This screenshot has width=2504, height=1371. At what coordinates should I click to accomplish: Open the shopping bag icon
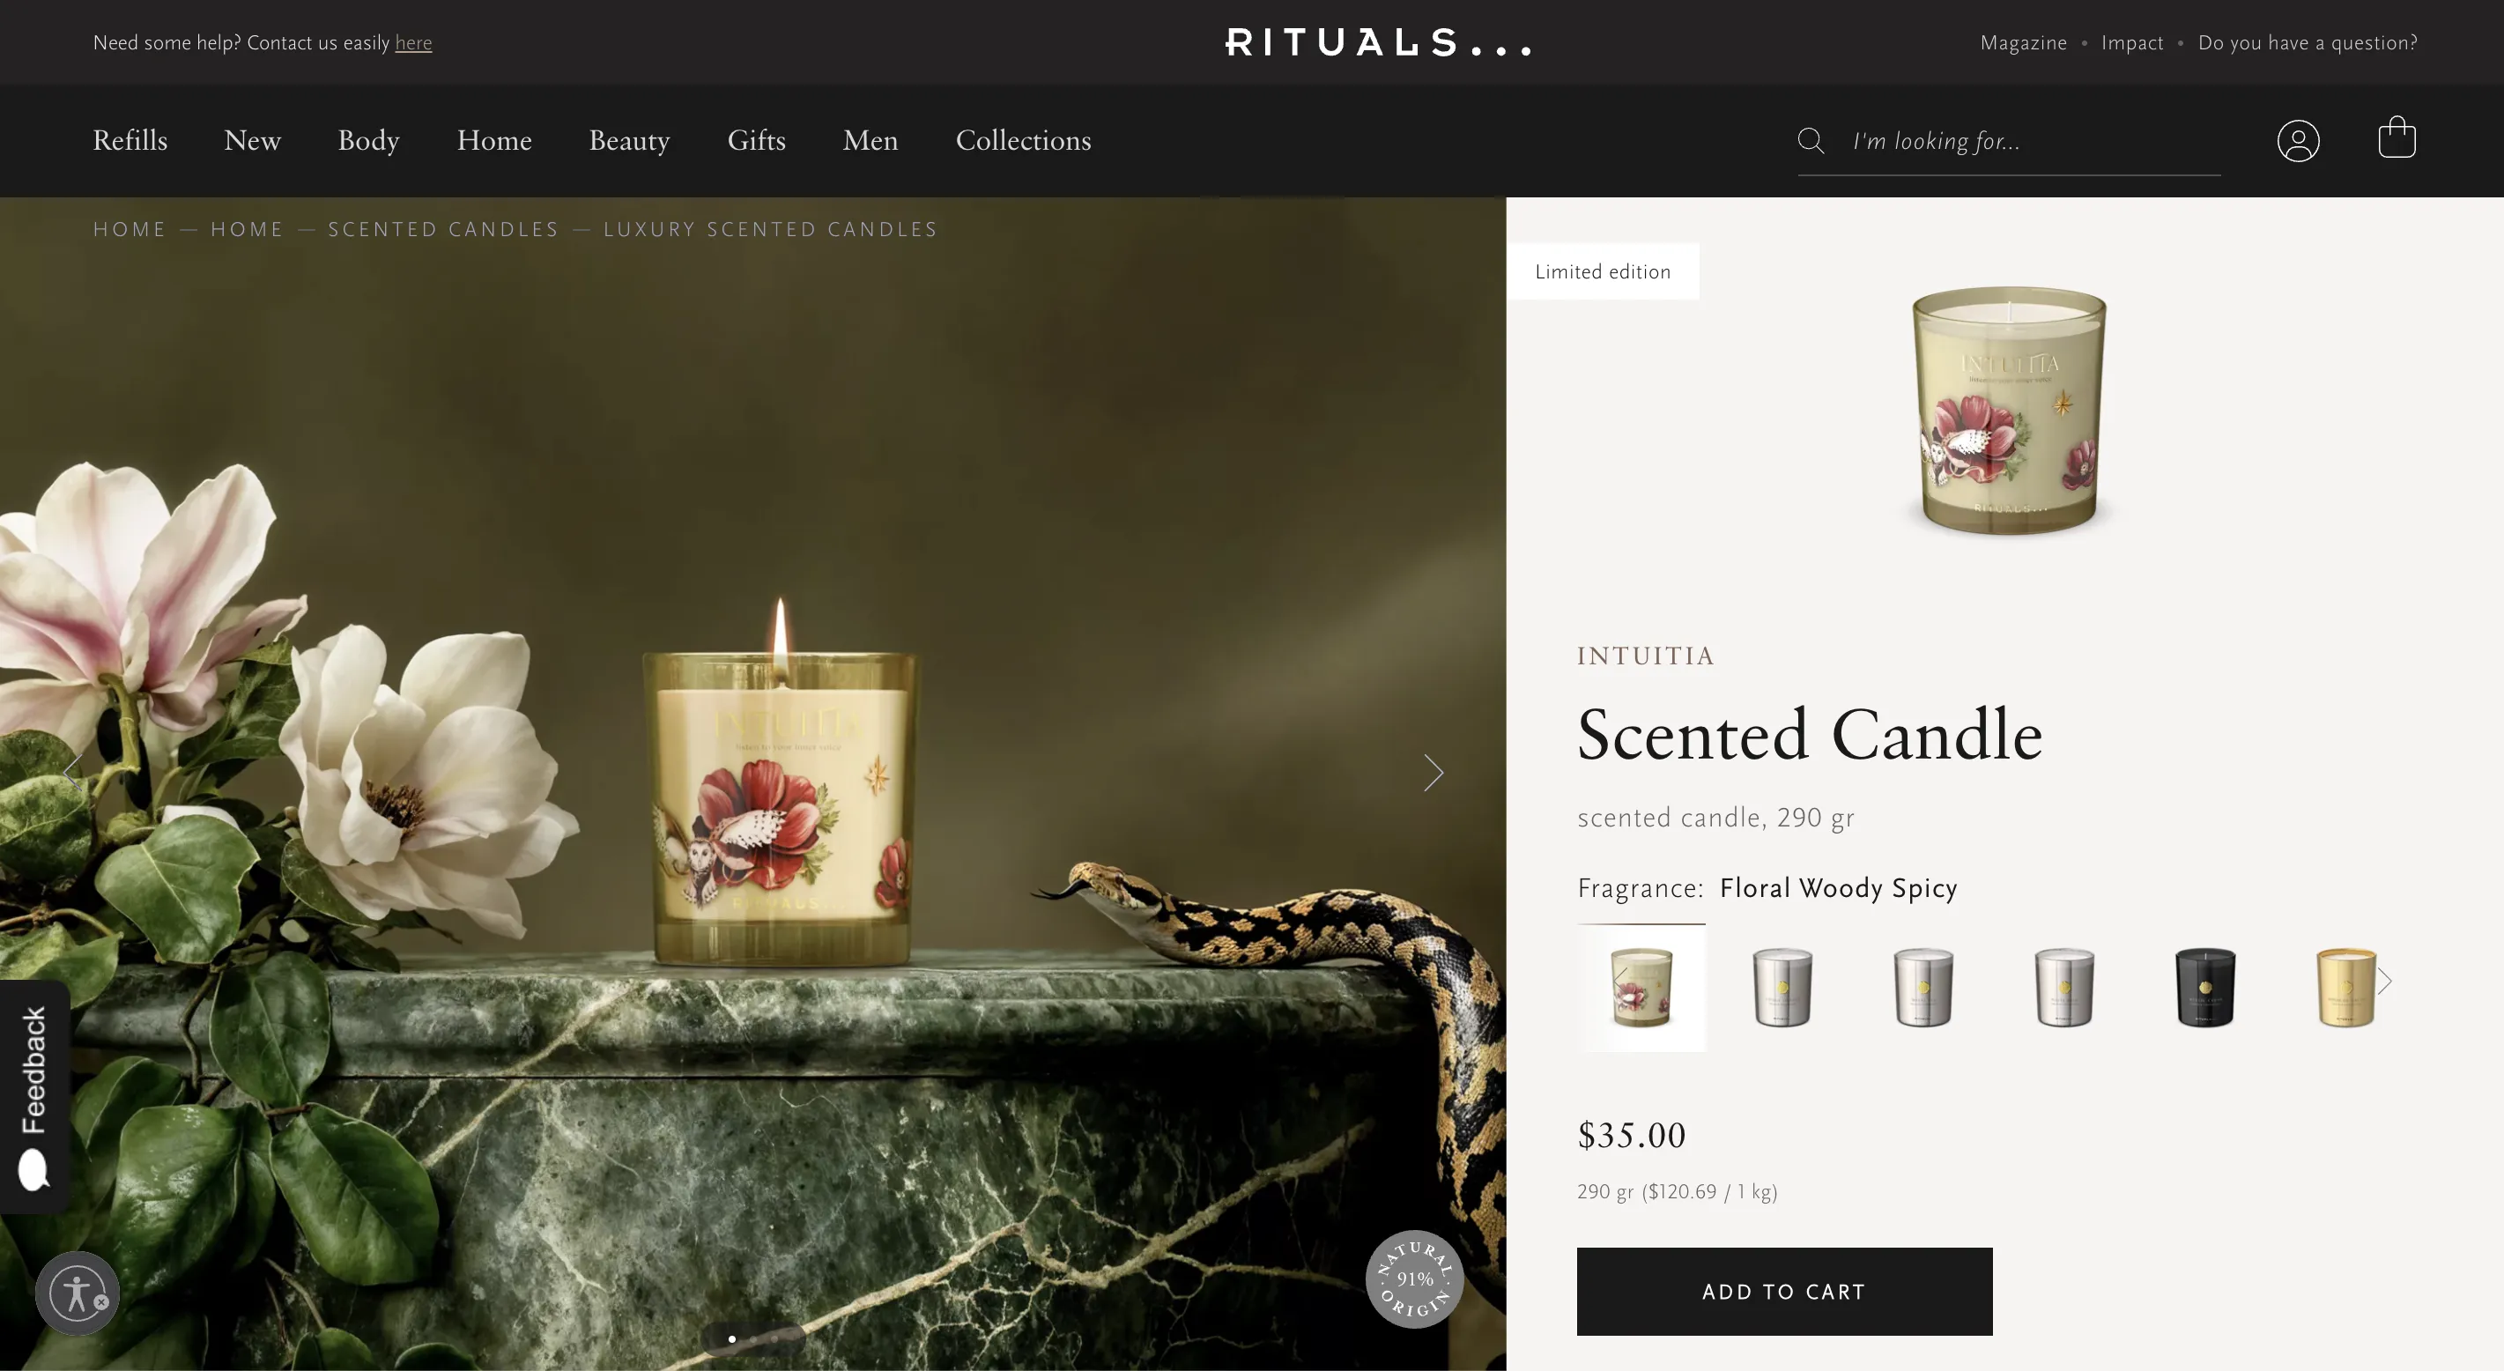[2397, 137]
